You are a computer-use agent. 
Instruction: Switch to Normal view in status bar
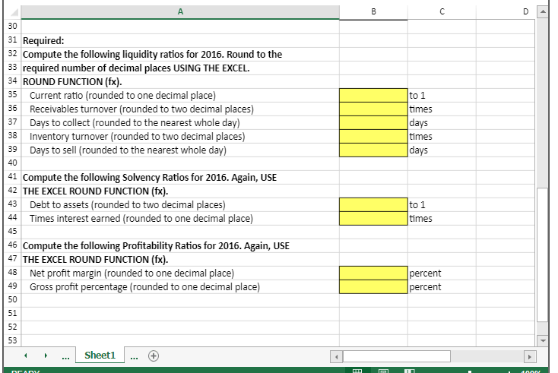coord(357,371)
